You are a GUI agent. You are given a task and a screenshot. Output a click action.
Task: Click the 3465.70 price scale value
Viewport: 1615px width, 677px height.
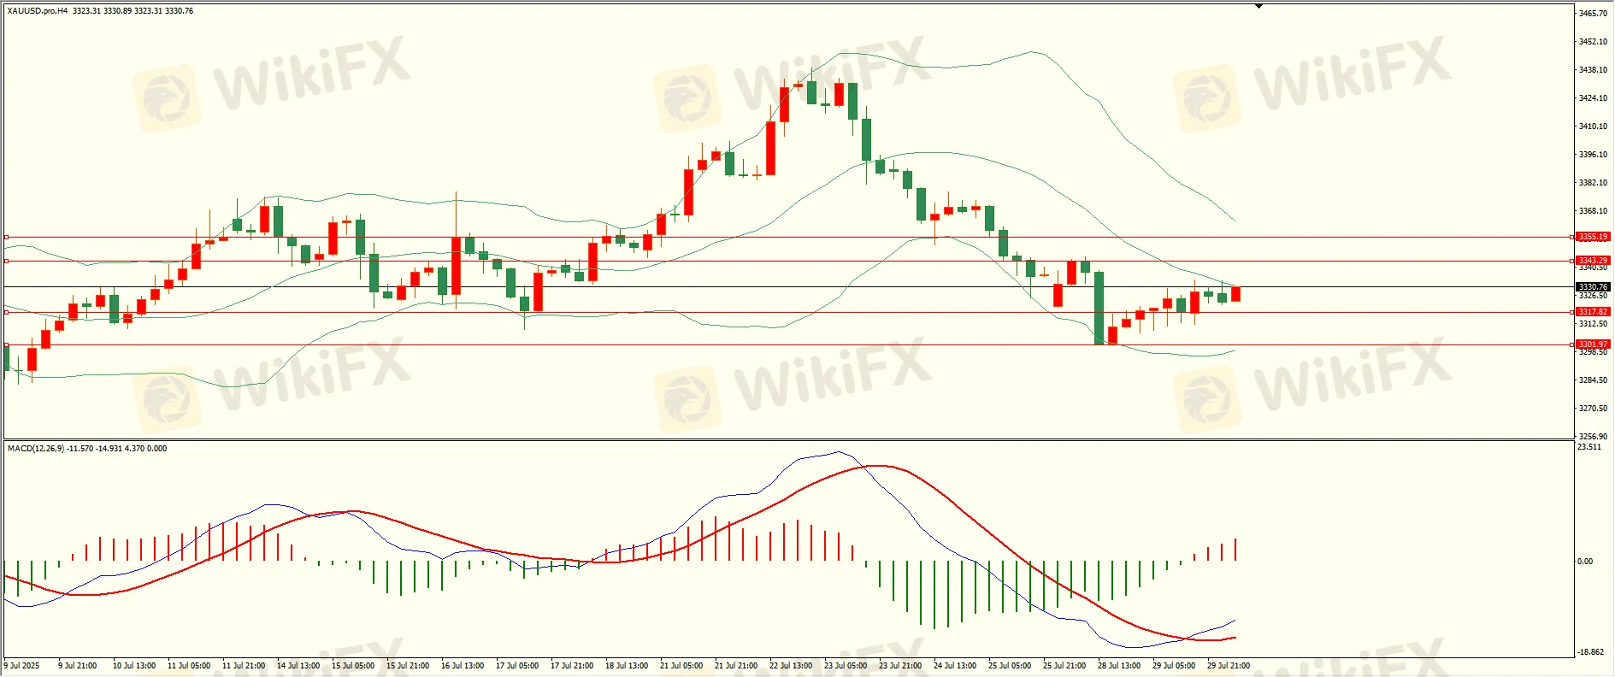click(1593, 14)
